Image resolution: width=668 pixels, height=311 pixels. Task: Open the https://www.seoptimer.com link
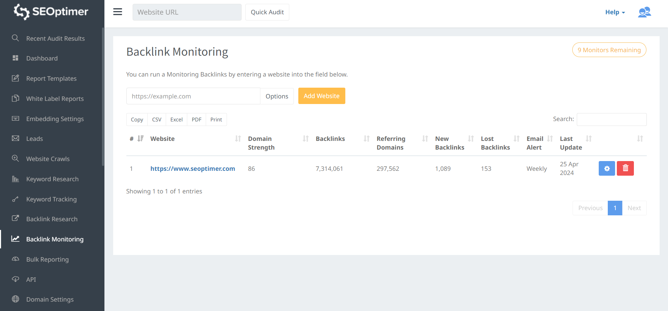[192, 169]
